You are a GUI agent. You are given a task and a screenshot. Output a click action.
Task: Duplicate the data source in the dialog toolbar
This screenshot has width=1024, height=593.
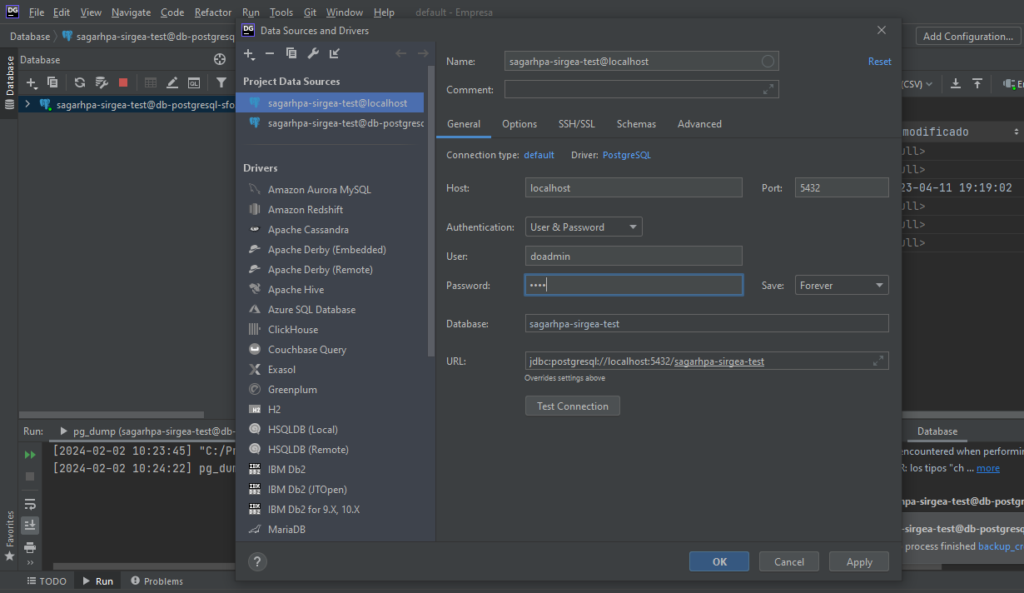click(x=291, y=54)
